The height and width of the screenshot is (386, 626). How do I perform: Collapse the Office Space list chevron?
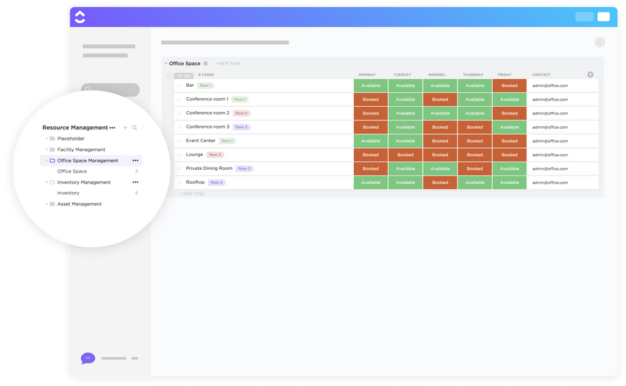point(165,63)
